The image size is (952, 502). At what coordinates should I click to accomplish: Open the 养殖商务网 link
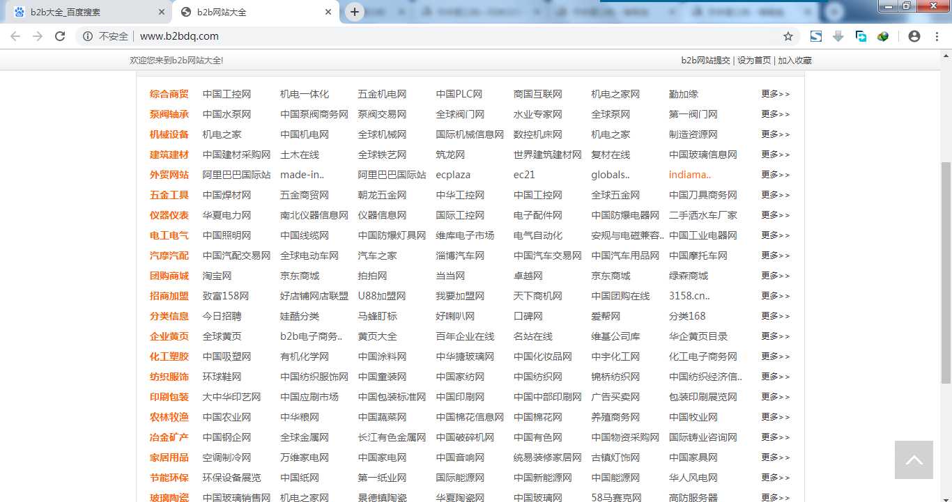coord(615,417)
